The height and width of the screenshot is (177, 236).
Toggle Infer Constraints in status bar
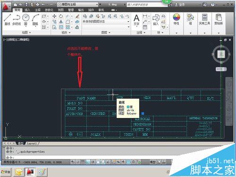click(73, 162)
